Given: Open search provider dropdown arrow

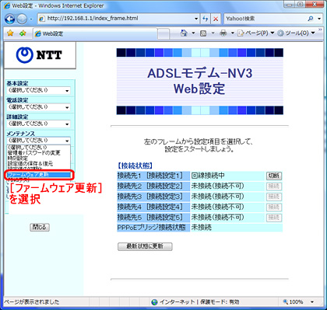Looking at the screenshot, I should pyautogui.click(x=319, y=19).
